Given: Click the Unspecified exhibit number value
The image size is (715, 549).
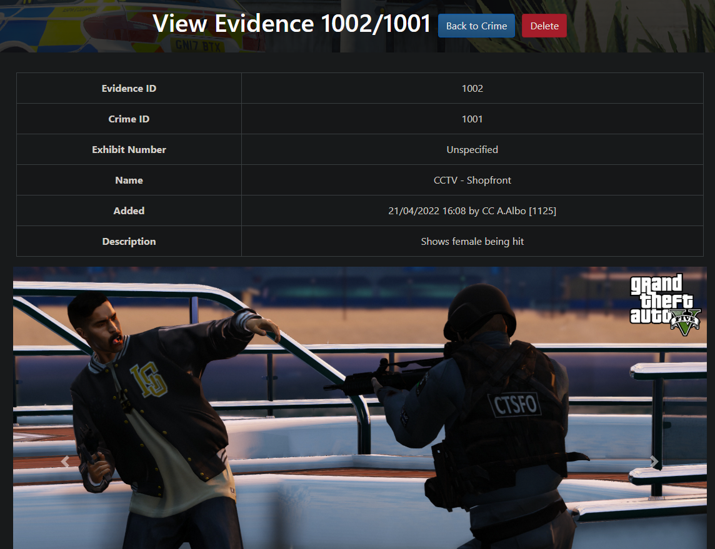Looking at the screenshot, I should [x=472, y=149].
